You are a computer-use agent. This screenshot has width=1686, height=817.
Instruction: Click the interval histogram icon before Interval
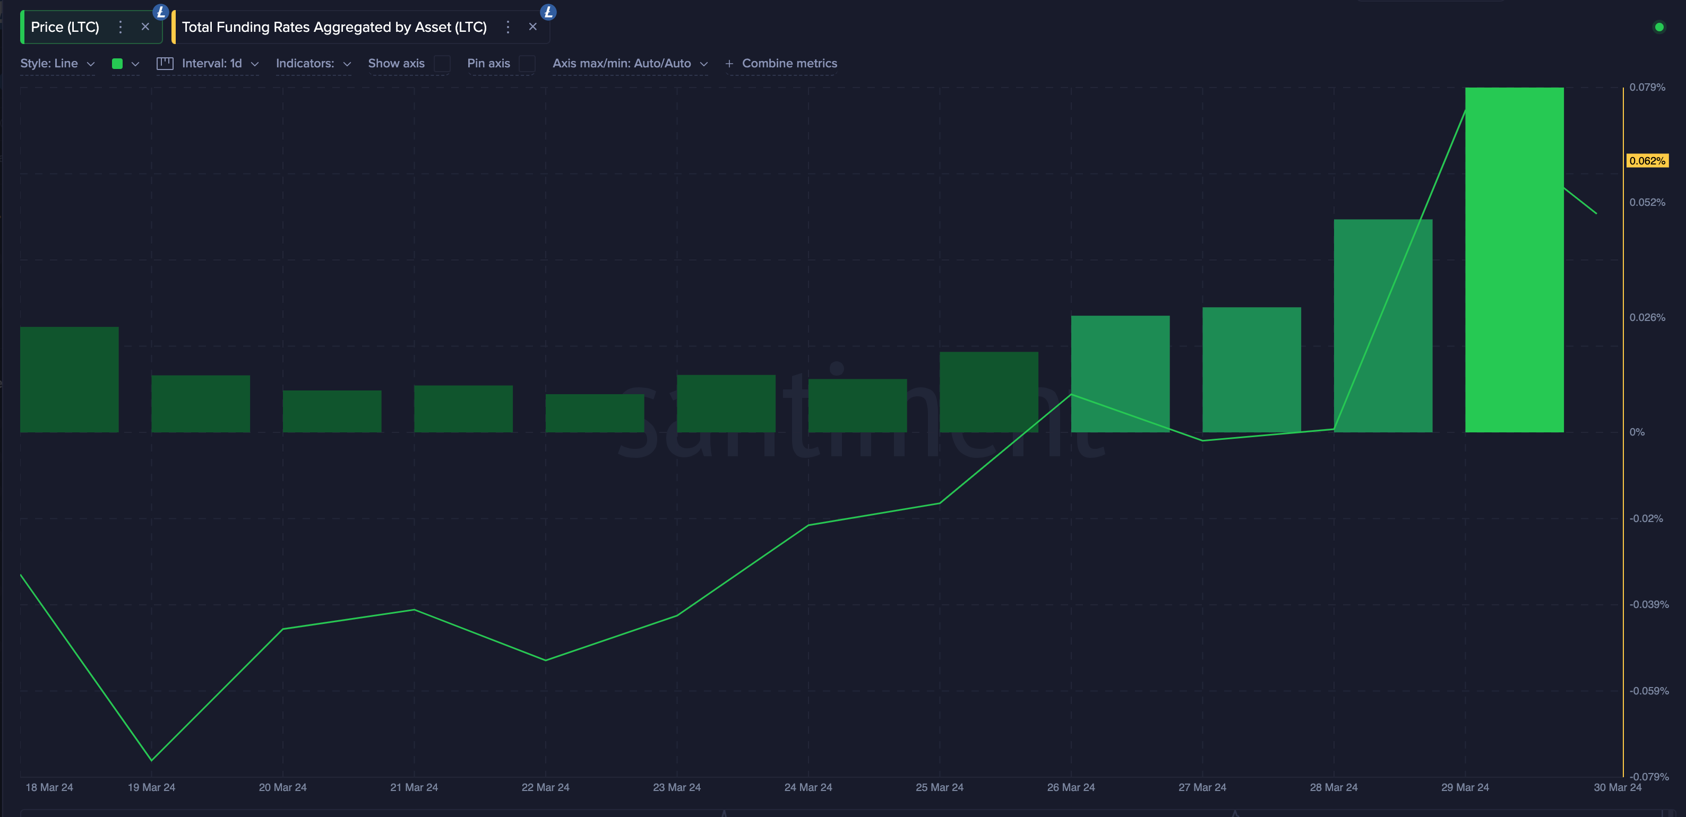point(164,64)
